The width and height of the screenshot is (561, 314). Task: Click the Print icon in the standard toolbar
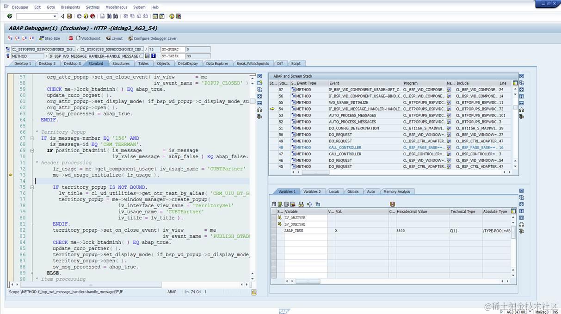click(102, 16)
